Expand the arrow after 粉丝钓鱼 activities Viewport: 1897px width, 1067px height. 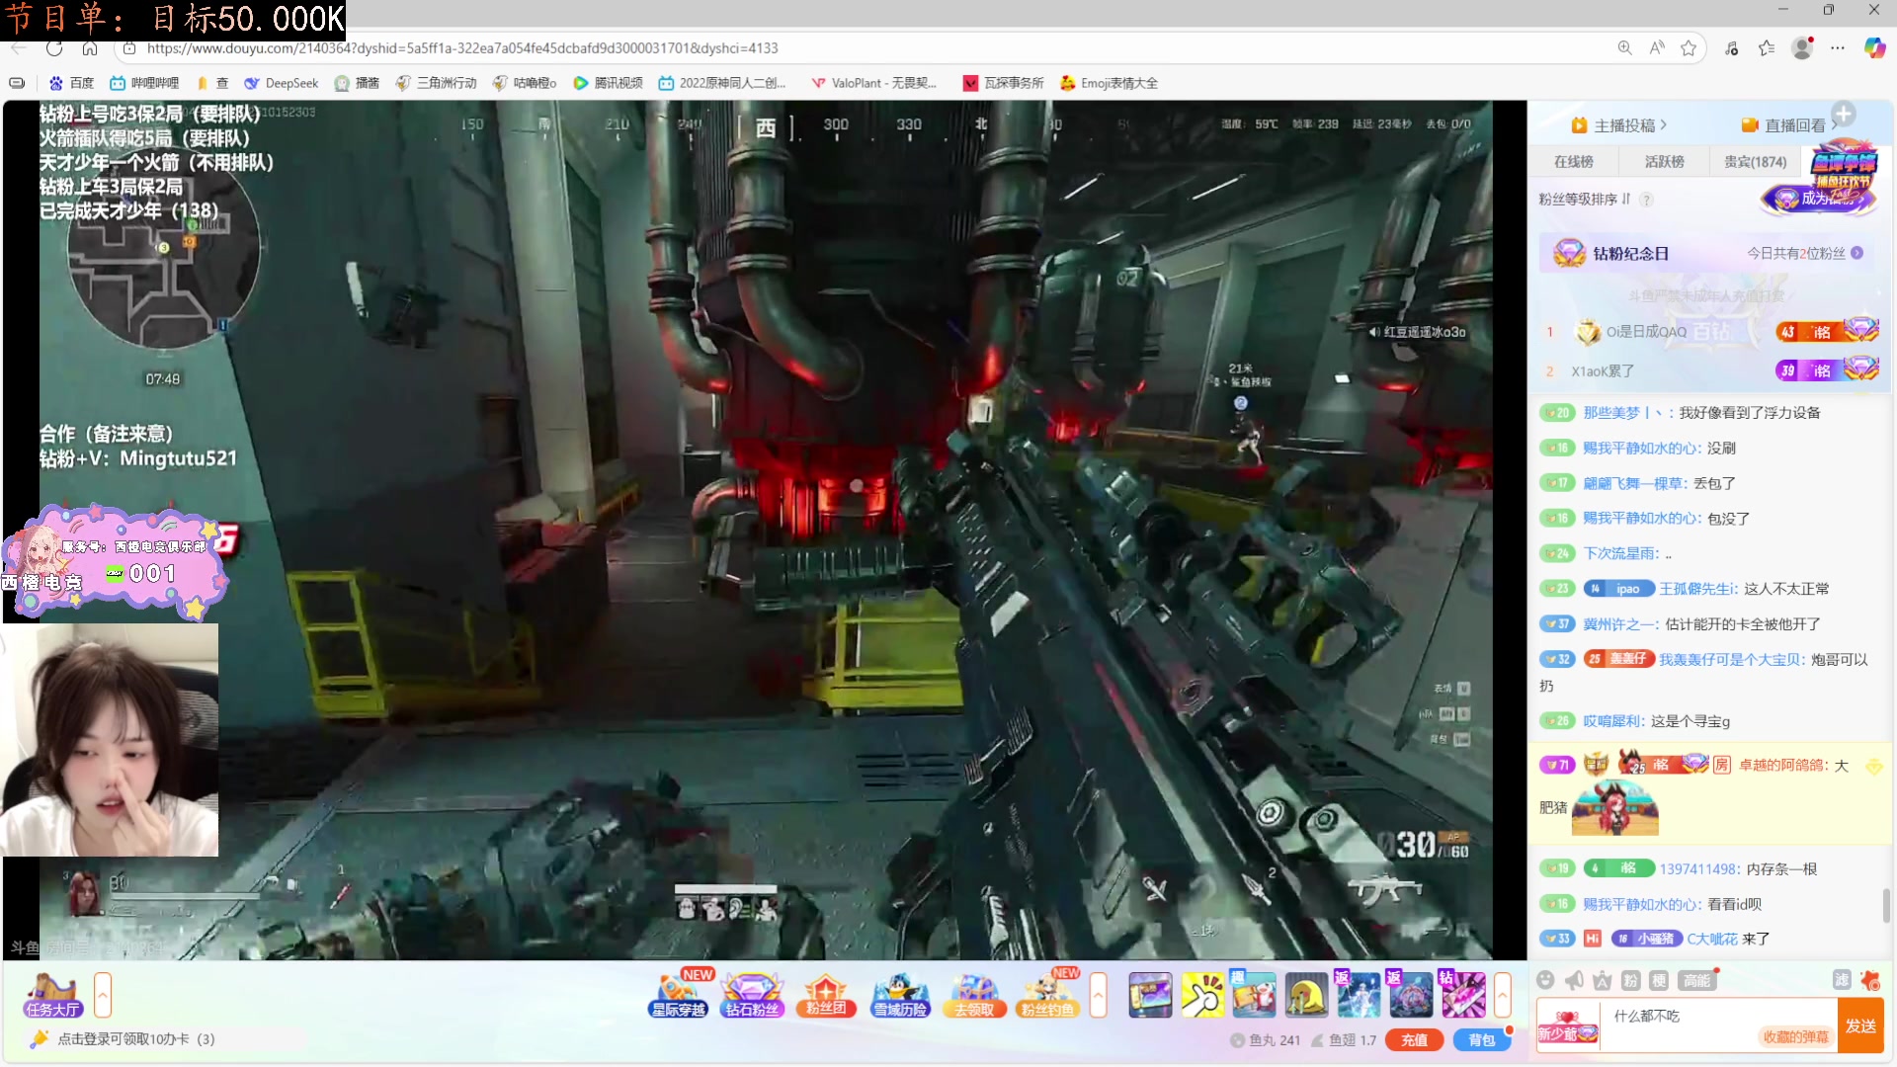tap(1098, 995)
